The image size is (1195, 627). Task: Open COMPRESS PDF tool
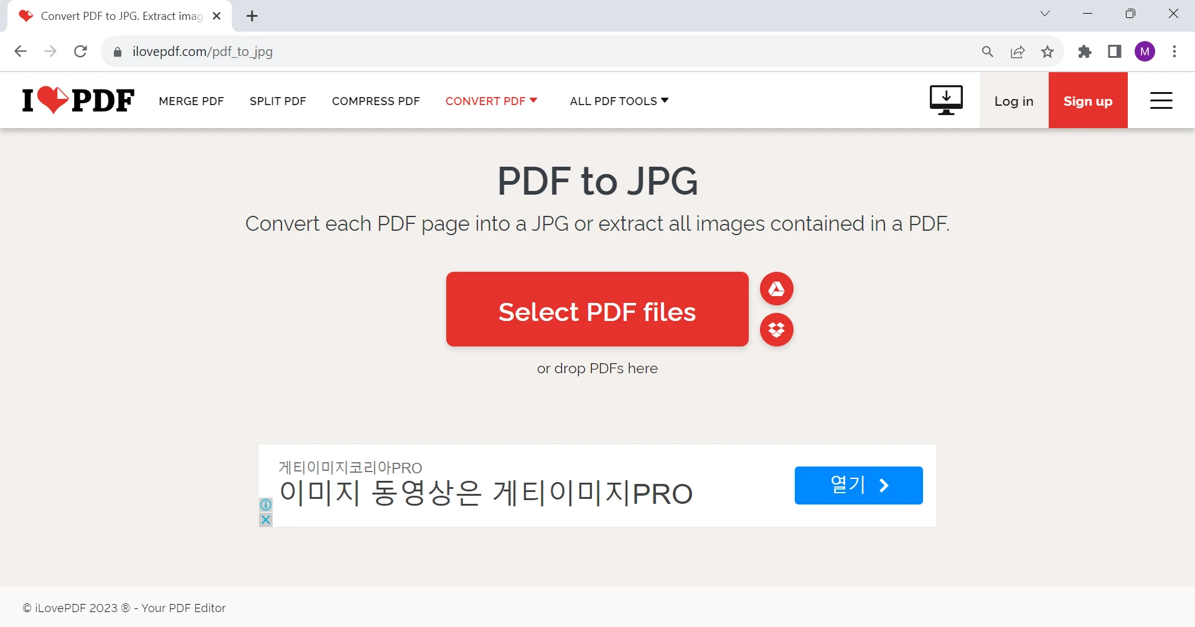click(376, 101)
